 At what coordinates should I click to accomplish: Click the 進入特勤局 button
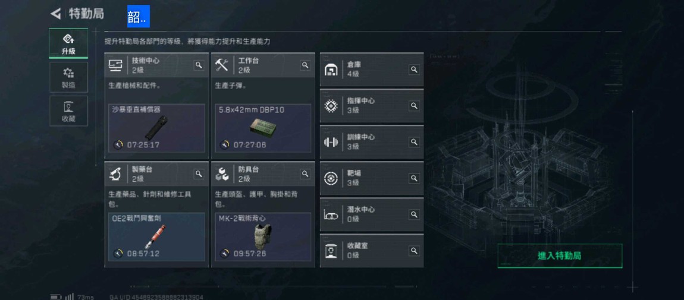click(560, 255)
